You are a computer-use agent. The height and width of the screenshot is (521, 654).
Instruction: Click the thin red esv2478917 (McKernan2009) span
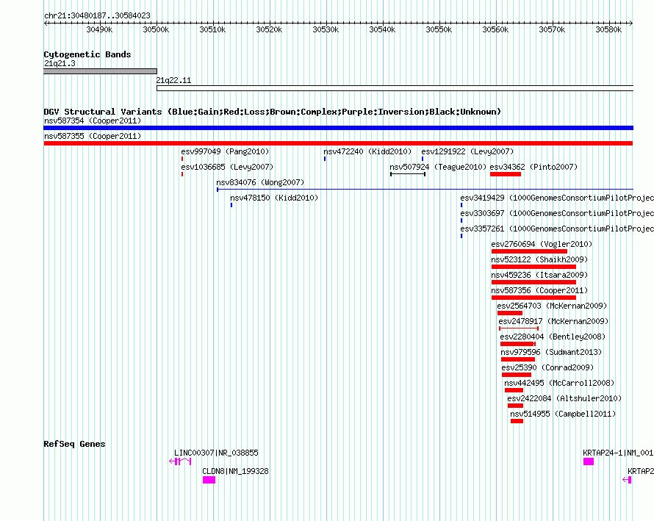pyautogui.click(x=519, y=328)
